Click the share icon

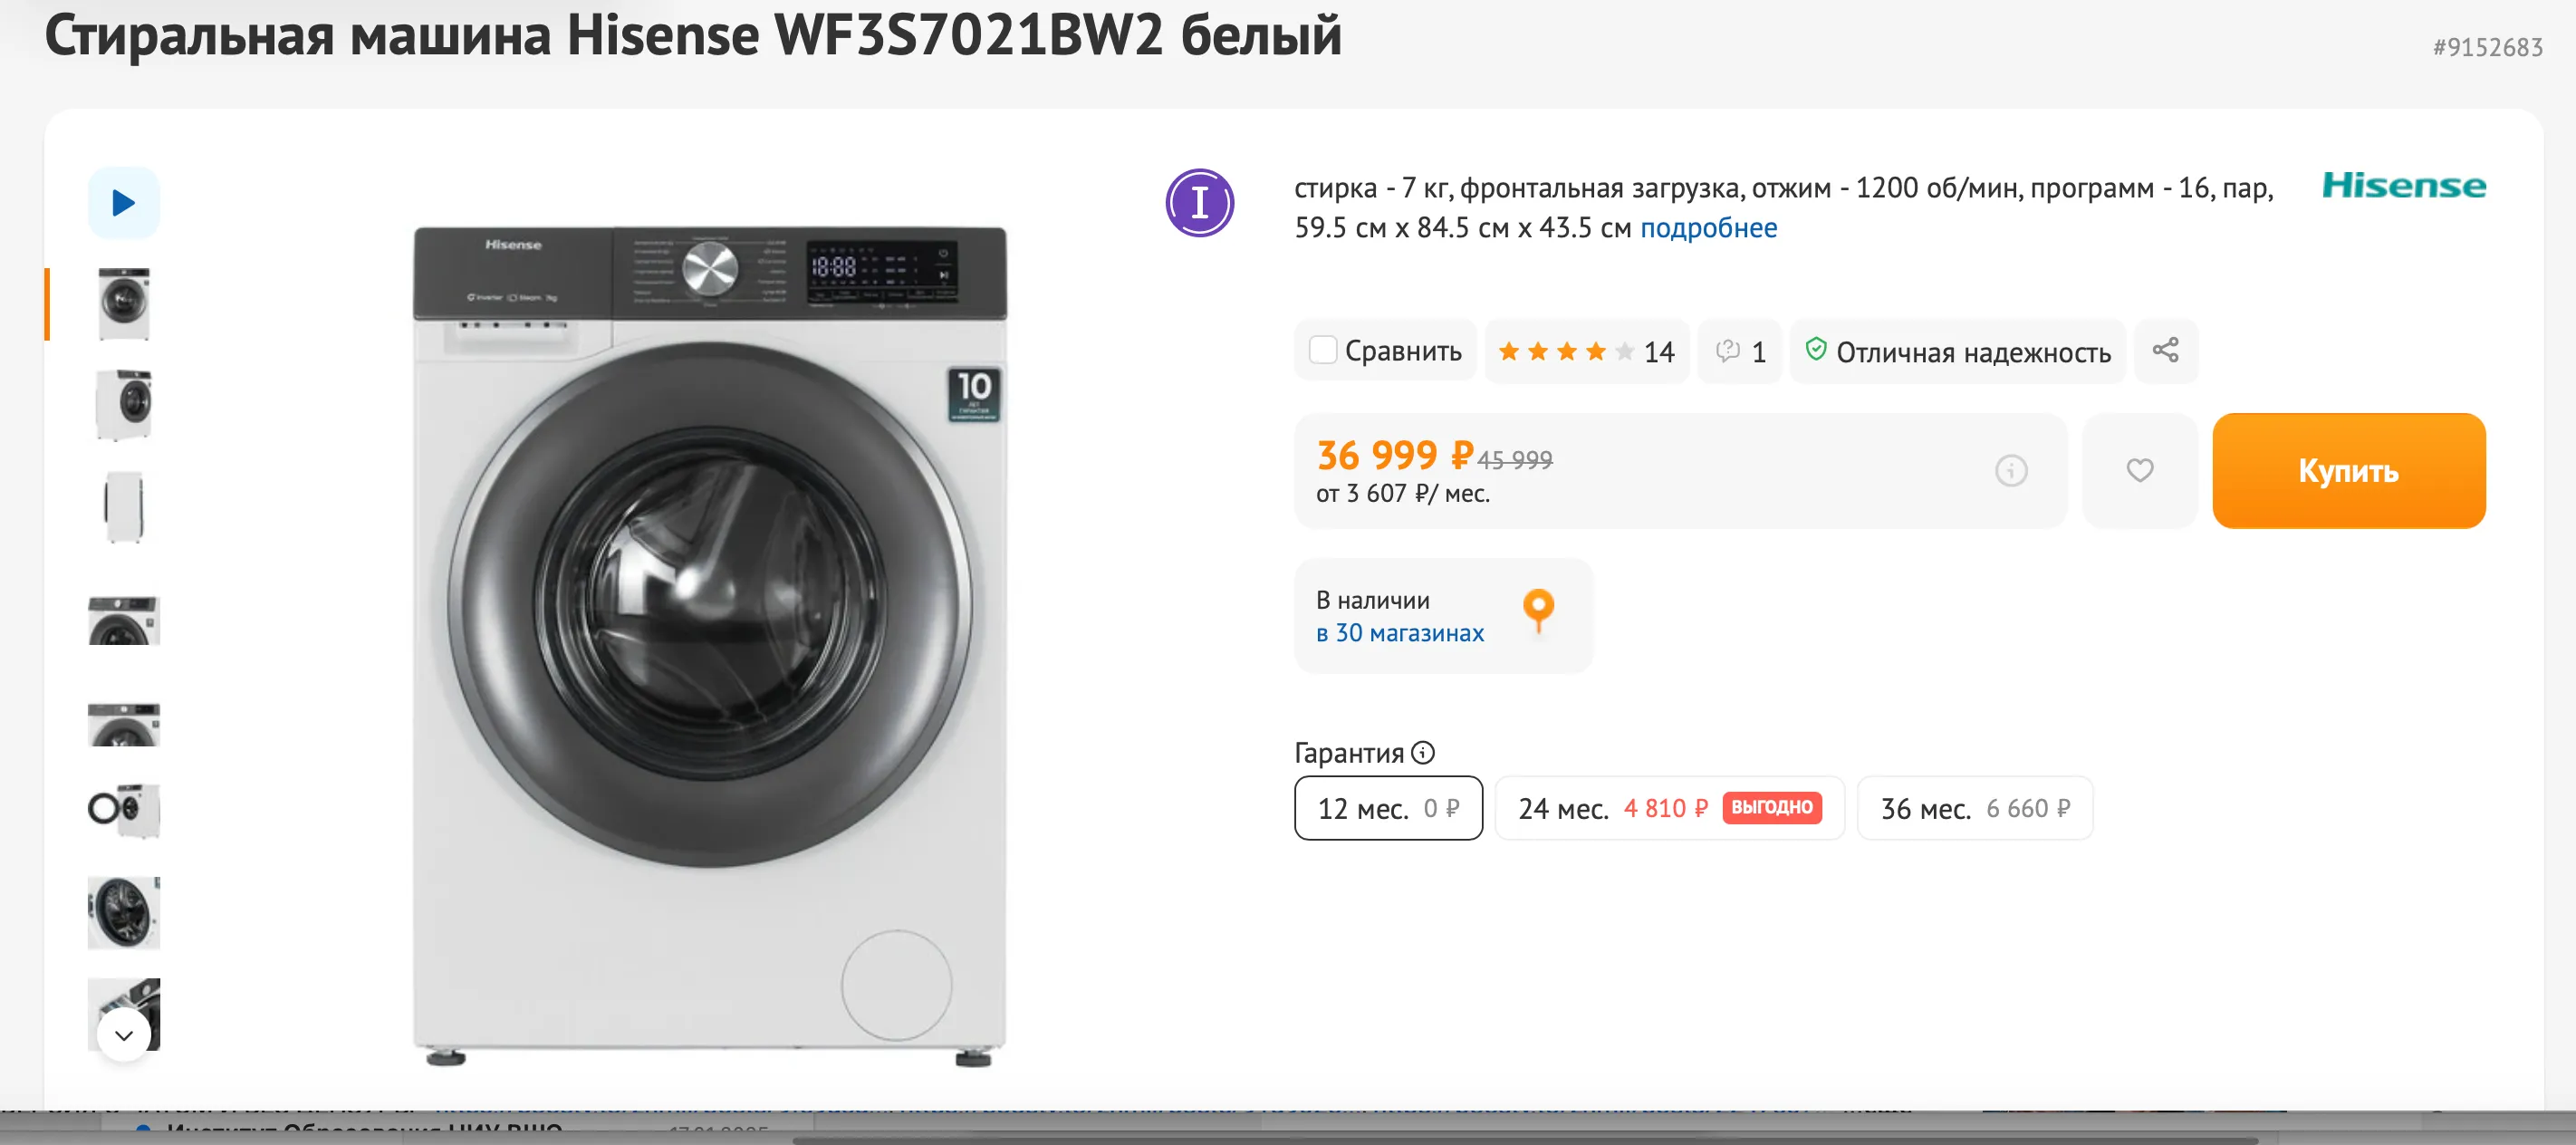tap(2165, 351)
